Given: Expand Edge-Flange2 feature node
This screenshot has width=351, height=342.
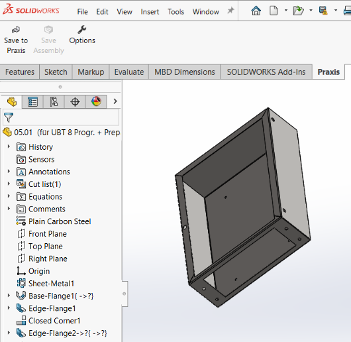Looking at the screenshot, I should 9,333.
